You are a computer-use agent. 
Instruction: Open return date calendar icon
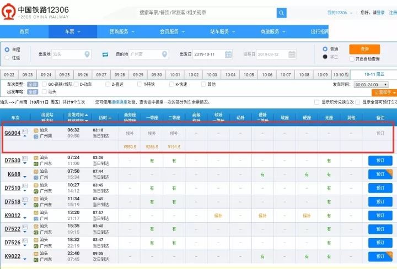click(x=292, y=54)
